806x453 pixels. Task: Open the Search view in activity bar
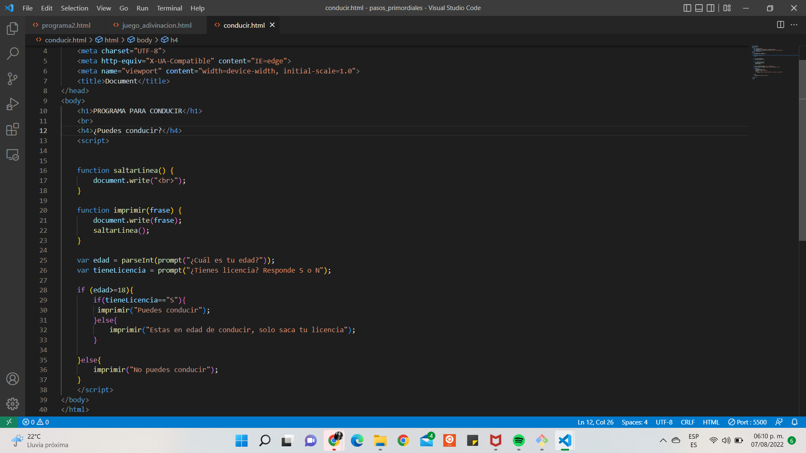[13, 53]
